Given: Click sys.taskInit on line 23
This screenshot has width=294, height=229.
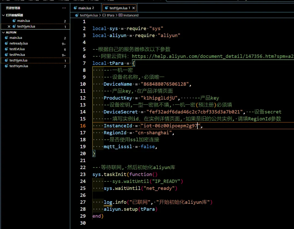Looking at the screenshot, I should click(109, 174).
